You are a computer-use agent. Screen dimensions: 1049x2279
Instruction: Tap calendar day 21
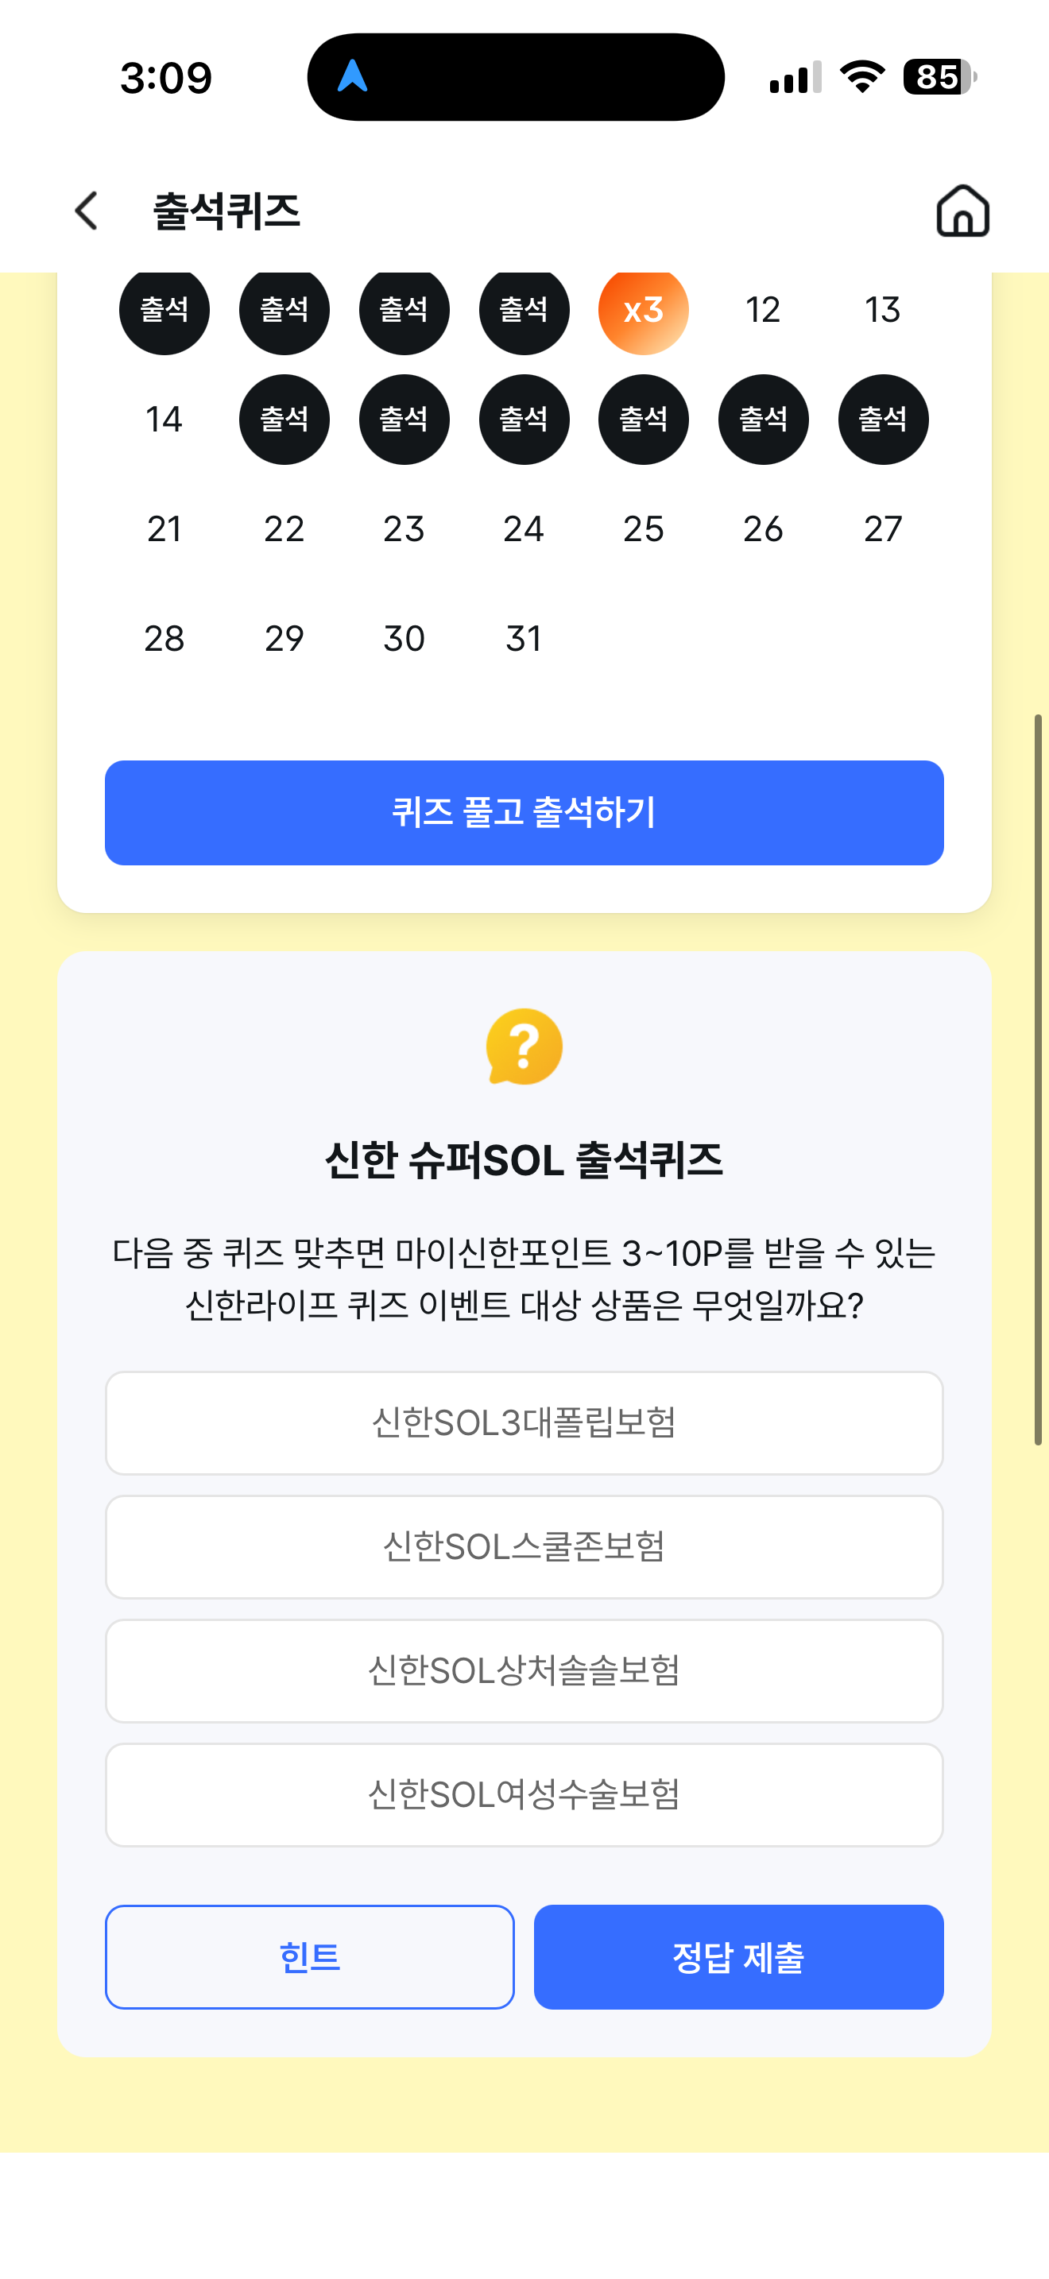click(x=165, y=529)
